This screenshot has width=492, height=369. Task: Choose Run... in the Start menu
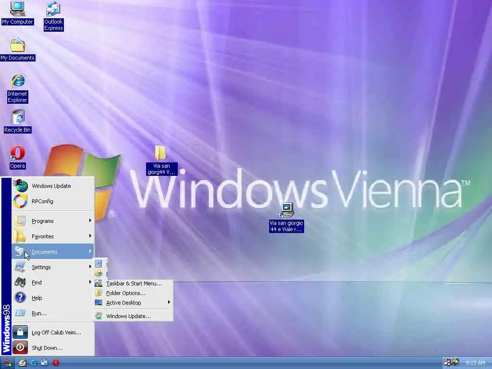click(x=53, y=313)
